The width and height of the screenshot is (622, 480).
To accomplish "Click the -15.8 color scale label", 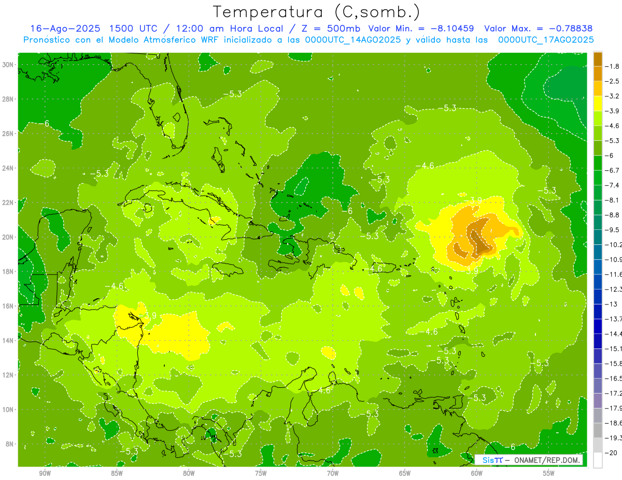I will pyautogui.click(x=614, y=363).
